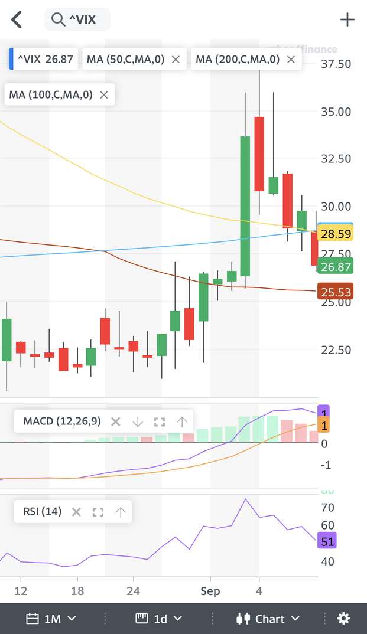Toggle the RSI panel fullscreen view
Image resolution: width=367 pixels, height=634 pixels.
pyautogui.click(x=98, y=512)
